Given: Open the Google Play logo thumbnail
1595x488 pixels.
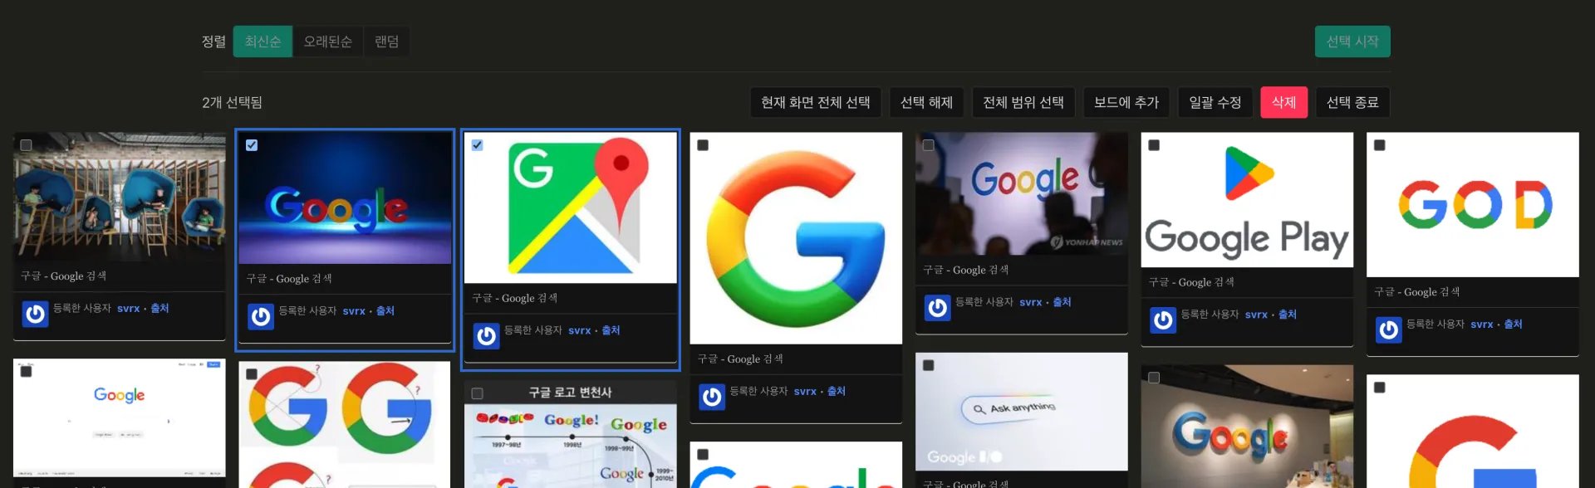Looking at the screenshot, I should pos(1247,200).
